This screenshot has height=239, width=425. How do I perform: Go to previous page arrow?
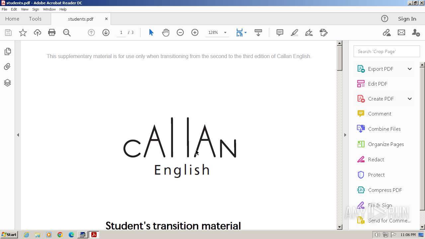[x=91, y=33]
